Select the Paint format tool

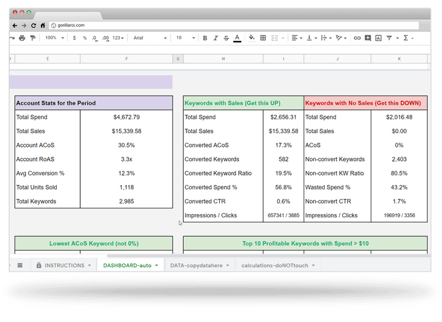pos(32,38)
